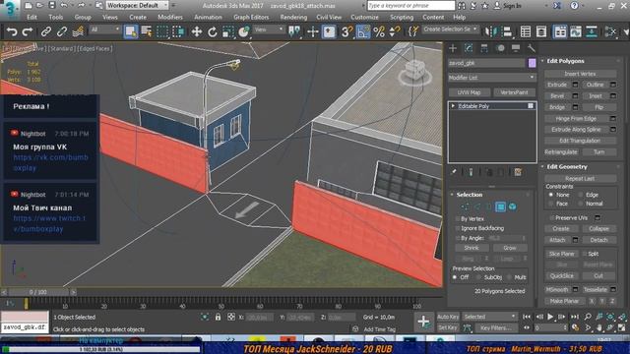Activate the Select and Scale tool
Viewport: 630px width, 354px height.
(227, 31)
